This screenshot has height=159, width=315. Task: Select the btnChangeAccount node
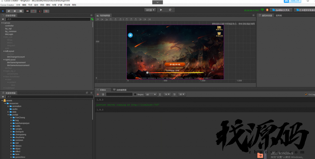tap(16, 57)
